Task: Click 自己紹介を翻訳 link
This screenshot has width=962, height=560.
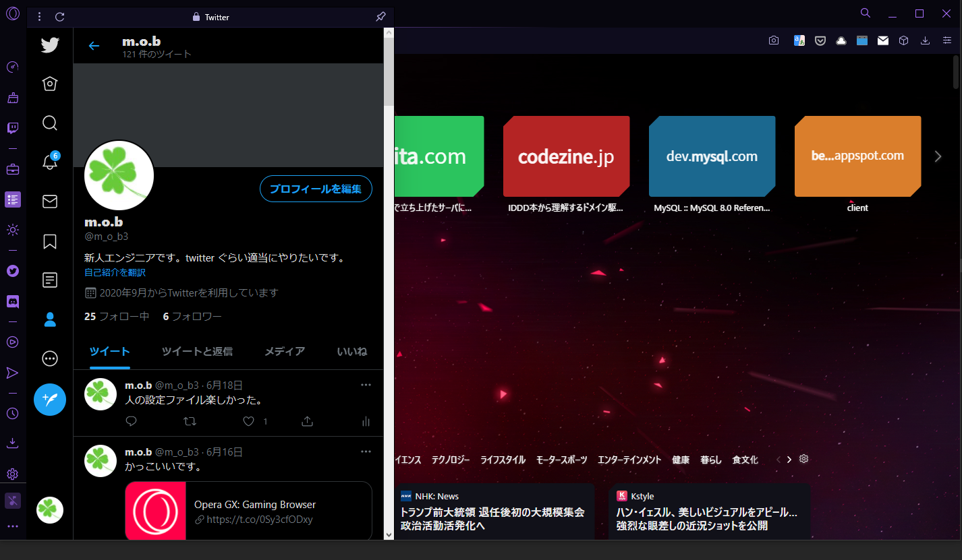Action: [115, 273]
